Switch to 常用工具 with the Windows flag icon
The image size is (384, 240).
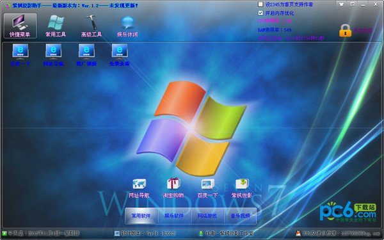click(x=56, y=26)
